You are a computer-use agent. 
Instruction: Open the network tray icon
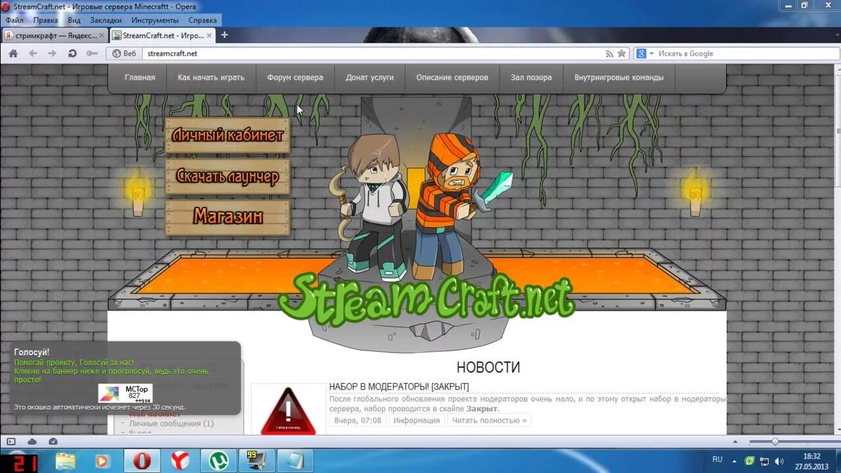click(x=765, y=461)
